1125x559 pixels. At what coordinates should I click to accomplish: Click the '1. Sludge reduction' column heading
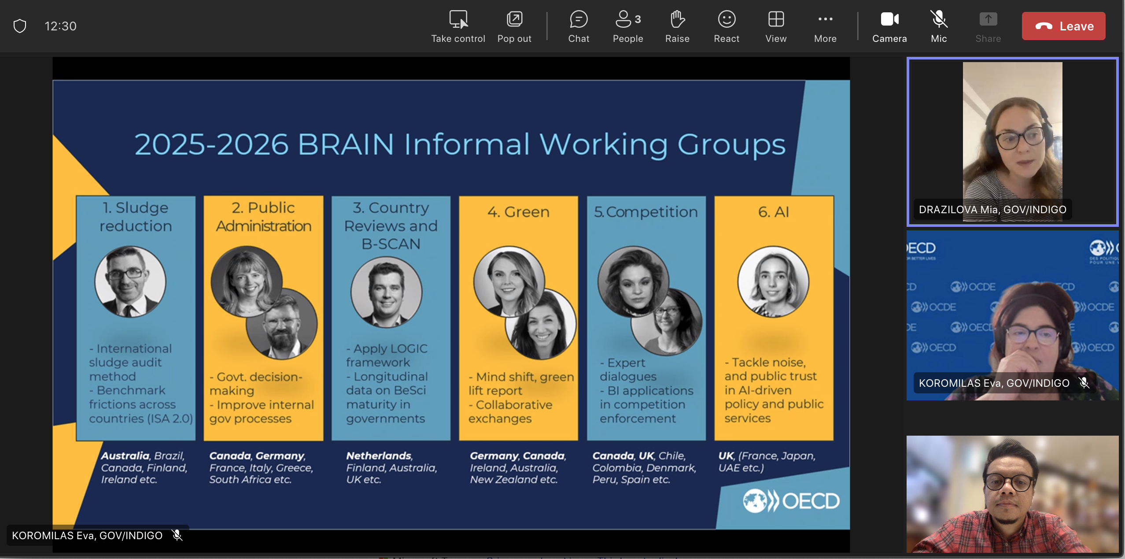click(x=136, y=217)
